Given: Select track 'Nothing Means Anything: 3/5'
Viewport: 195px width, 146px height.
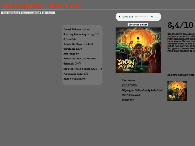Looking at the screenshot, I should 81,34.
